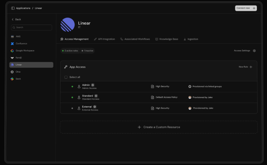Click Default Access Policy text
This screenshot has height=165, width=267.
point(167,97)
